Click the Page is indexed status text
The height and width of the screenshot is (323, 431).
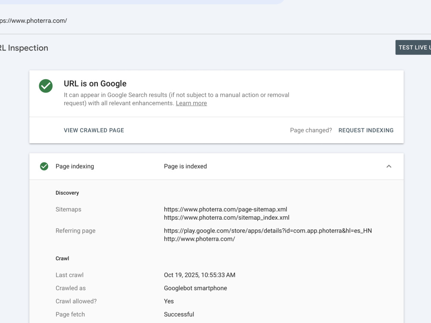coord(185,166)
